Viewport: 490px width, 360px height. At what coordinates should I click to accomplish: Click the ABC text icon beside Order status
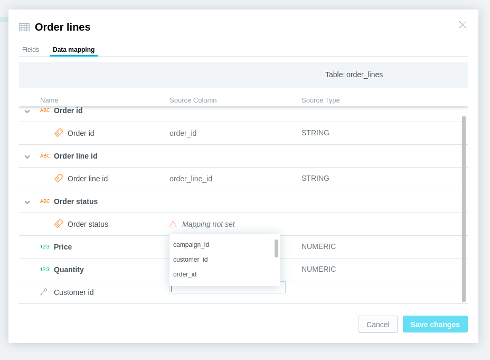coord(45,201)
